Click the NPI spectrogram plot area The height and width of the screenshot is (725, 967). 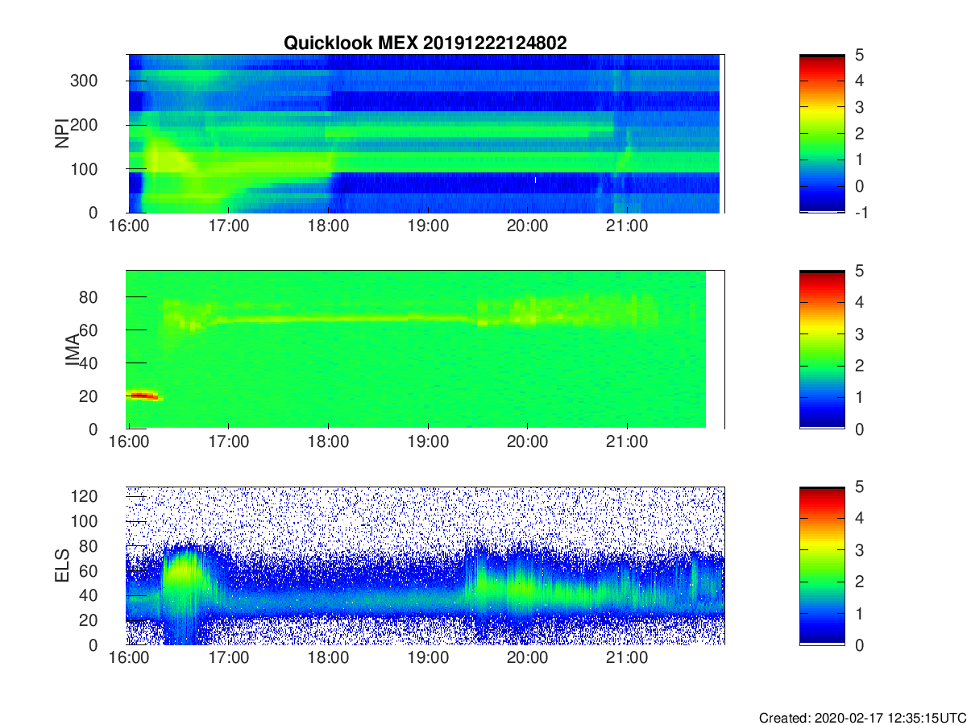click(425, 134)
